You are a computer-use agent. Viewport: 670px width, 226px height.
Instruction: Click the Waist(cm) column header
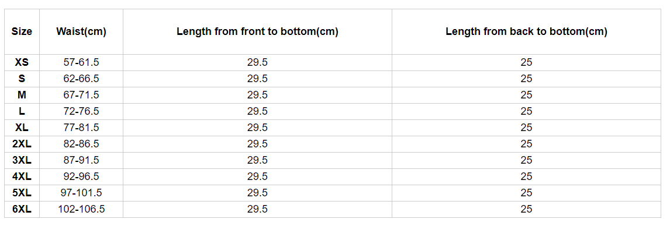81,31
